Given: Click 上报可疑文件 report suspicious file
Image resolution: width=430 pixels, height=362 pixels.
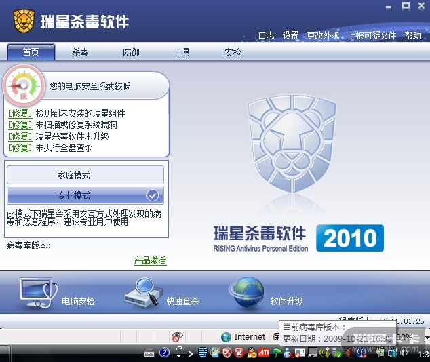Looking at the screenshot, I should click(x=372, y=35).
